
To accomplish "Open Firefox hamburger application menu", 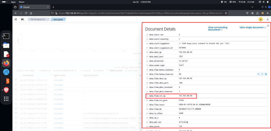I will [x=268, y=13].
